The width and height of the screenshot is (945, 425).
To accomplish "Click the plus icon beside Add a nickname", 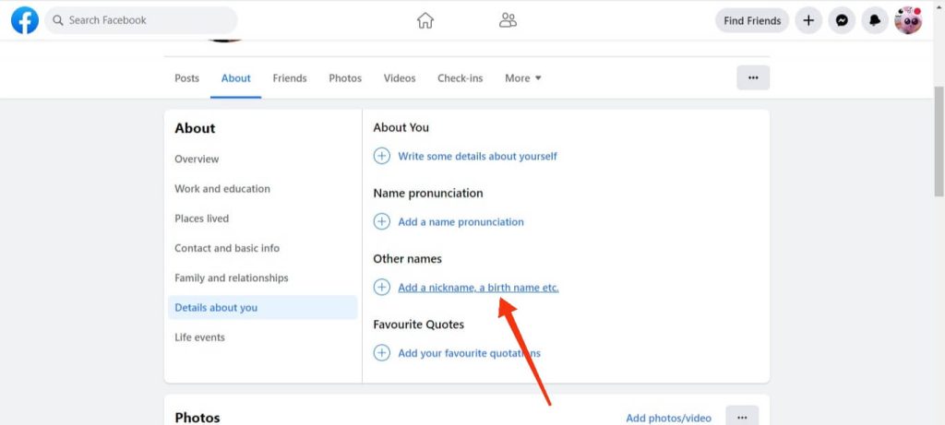I will click(381, 287).
